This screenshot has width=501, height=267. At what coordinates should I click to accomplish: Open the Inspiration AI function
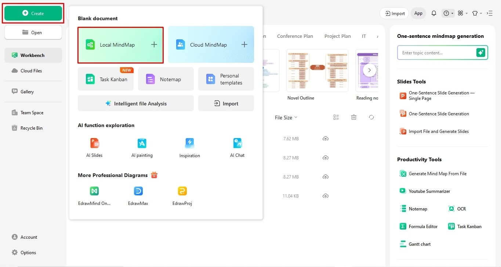coord(190,148)
